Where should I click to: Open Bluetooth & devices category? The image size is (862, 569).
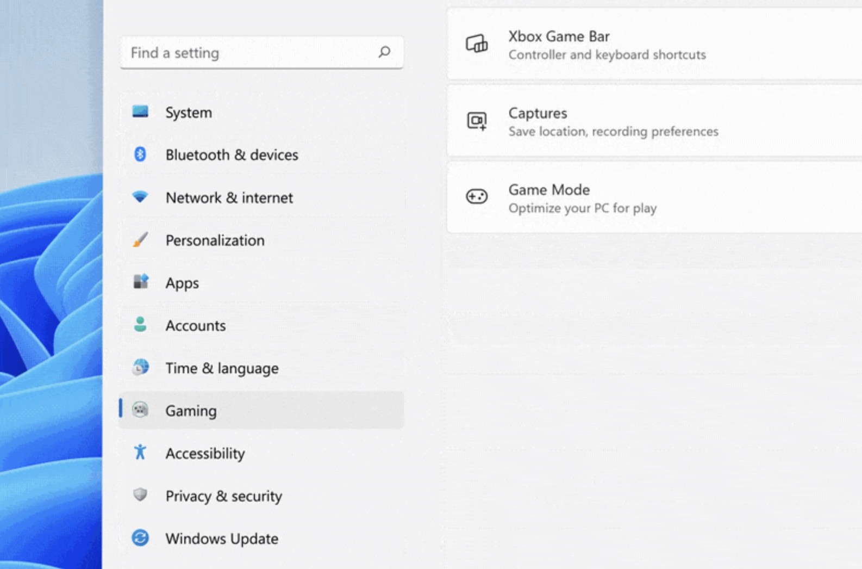(261, 154)
